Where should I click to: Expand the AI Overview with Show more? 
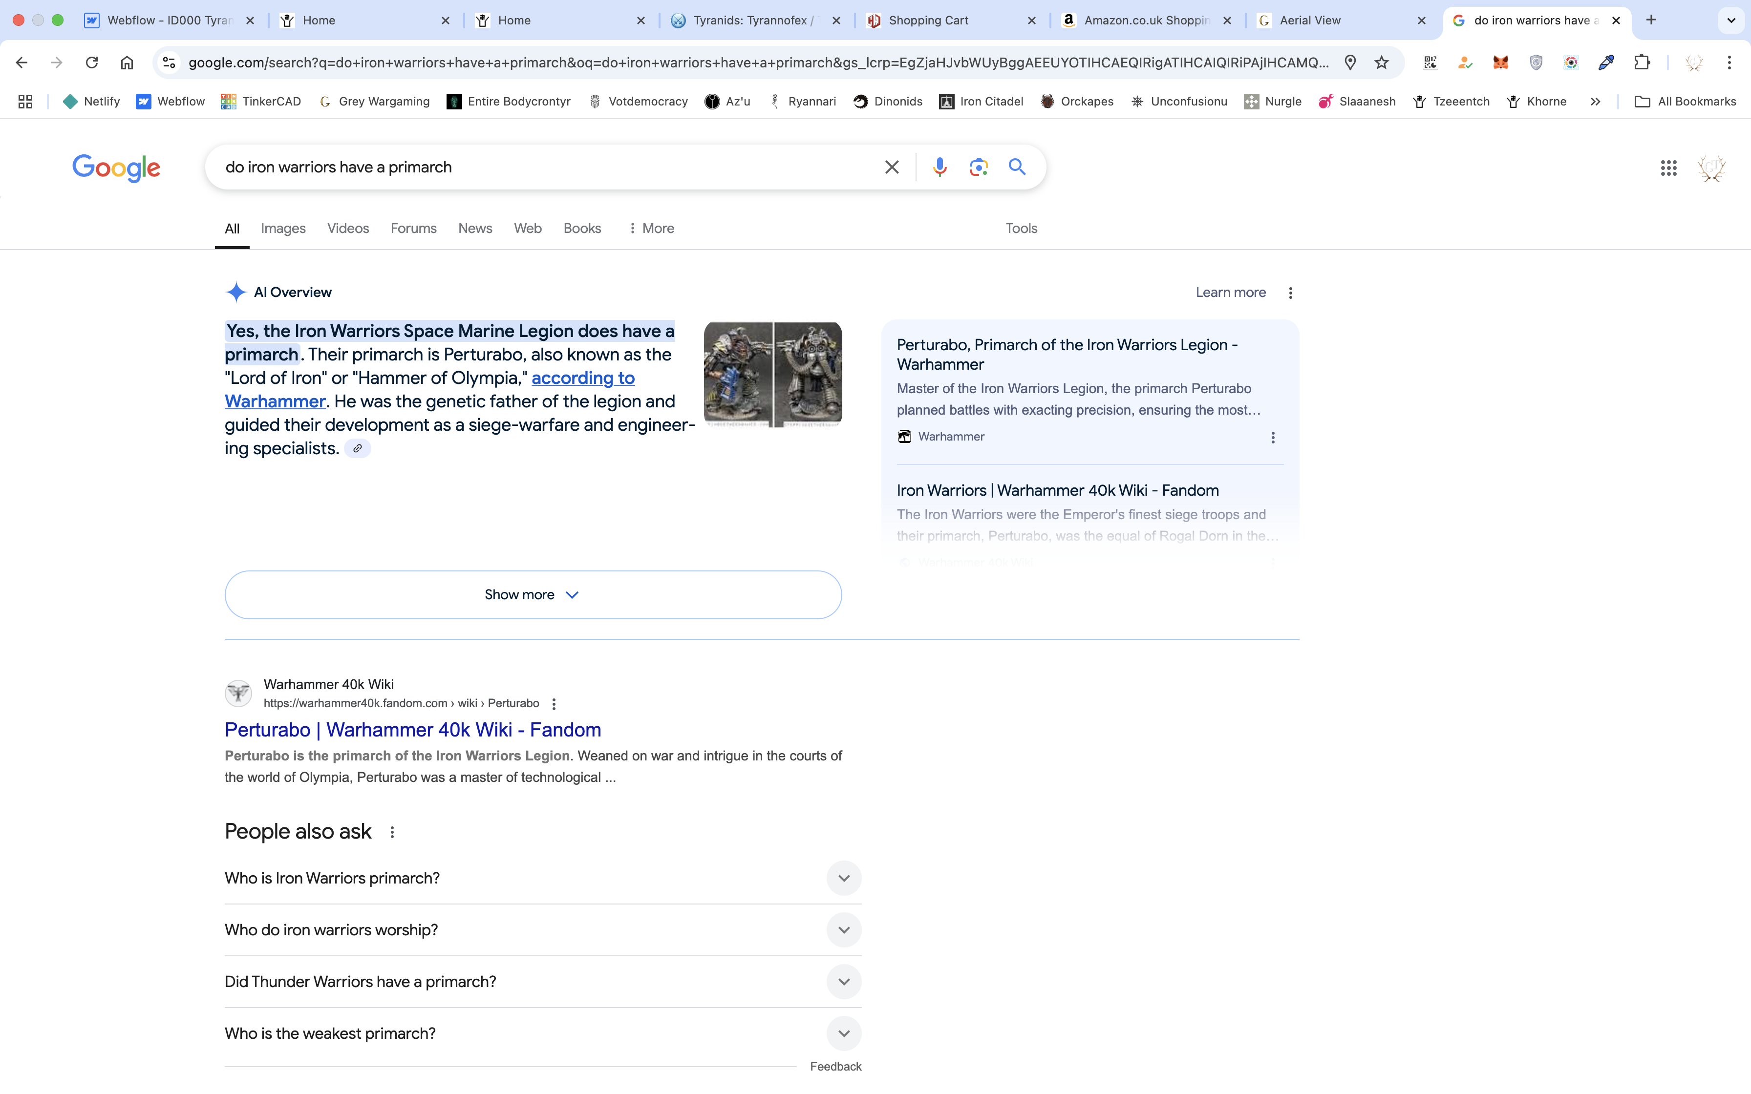coord(533,595)
